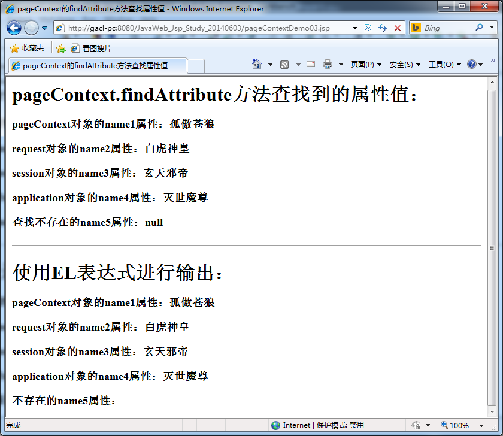Click the red Stop loading icon
503x436 pixels.
397,28
